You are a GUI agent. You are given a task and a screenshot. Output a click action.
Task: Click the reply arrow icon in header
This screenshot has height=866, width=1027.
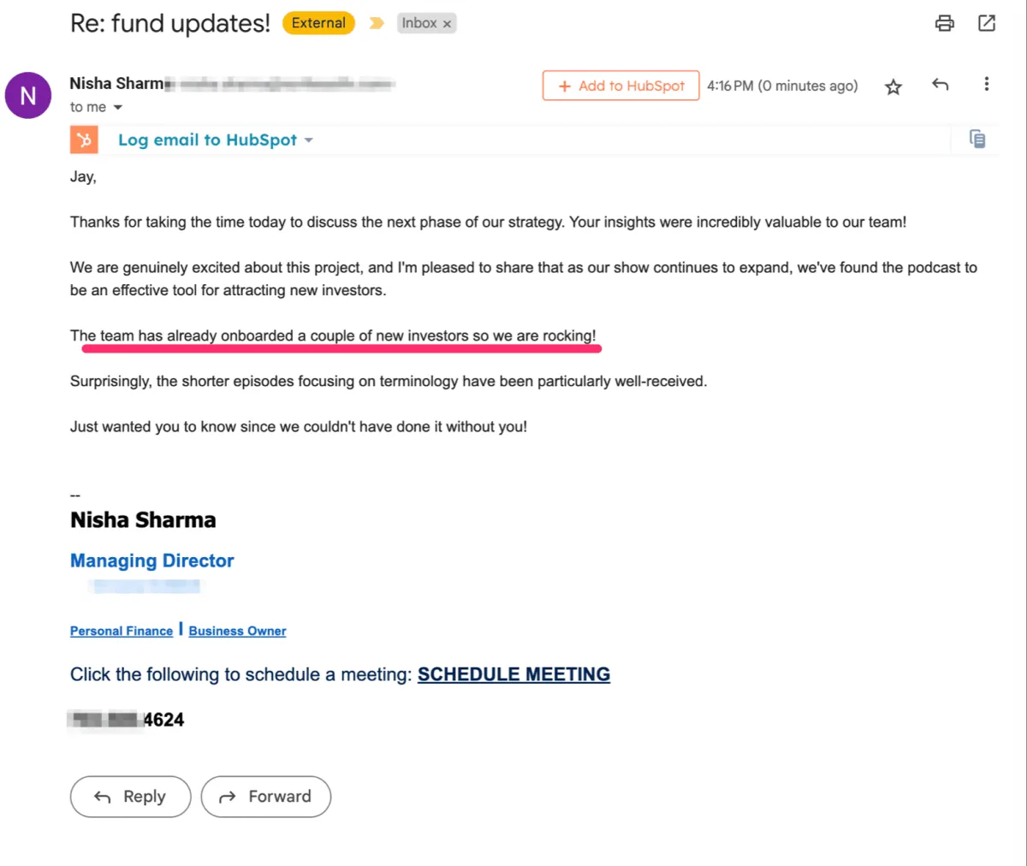tap(940, 85)
